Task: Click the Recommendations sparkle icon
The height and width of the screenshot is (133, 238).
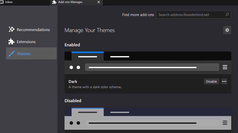Action: coord(12,30)
